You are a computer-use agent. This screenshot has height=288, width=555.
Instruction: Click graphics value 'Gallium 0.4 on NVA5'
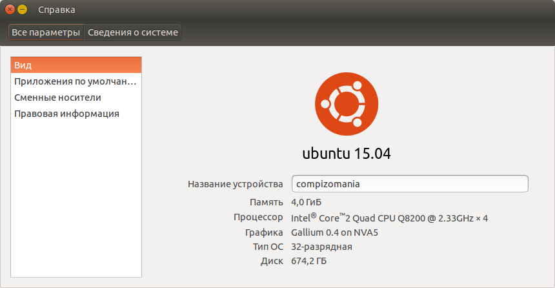click(334, 232)
